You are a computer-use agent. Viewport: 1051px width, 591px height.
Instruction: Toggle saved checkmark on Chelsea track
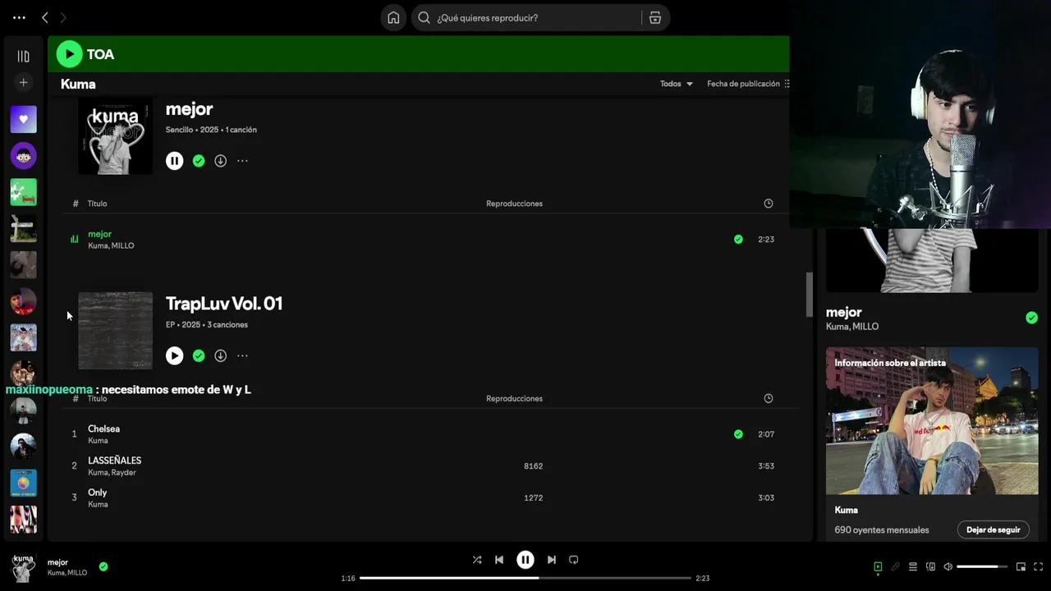tap(738, 434)
